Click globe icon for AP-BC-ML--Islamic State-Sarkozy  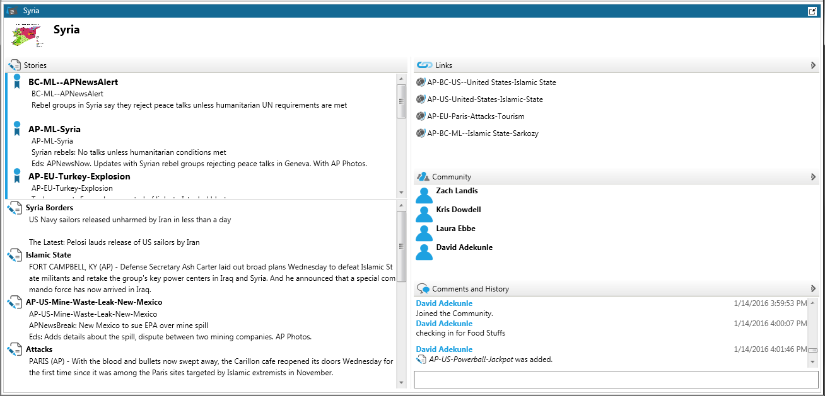(x=421, y=133)
